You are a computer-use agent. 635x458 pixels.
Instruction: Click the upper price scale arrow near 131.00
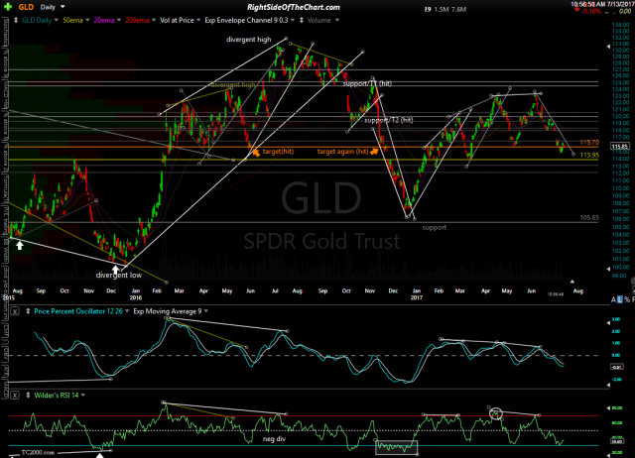click(x=608, y=47)
